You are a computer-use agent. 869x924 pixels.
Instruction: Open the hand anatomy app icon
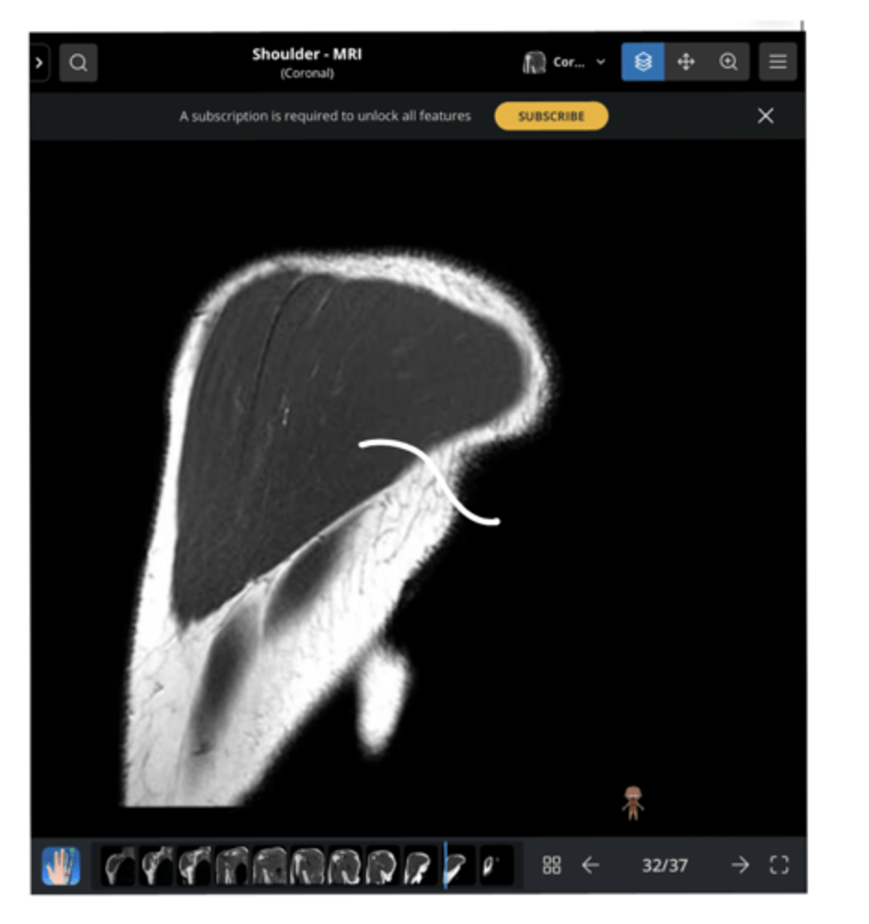point(61,865)
